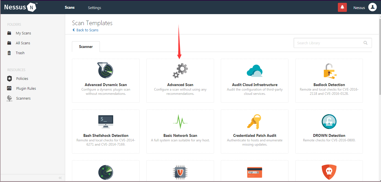
Task: Open the user avatar account icon
Action: [373, 7]
